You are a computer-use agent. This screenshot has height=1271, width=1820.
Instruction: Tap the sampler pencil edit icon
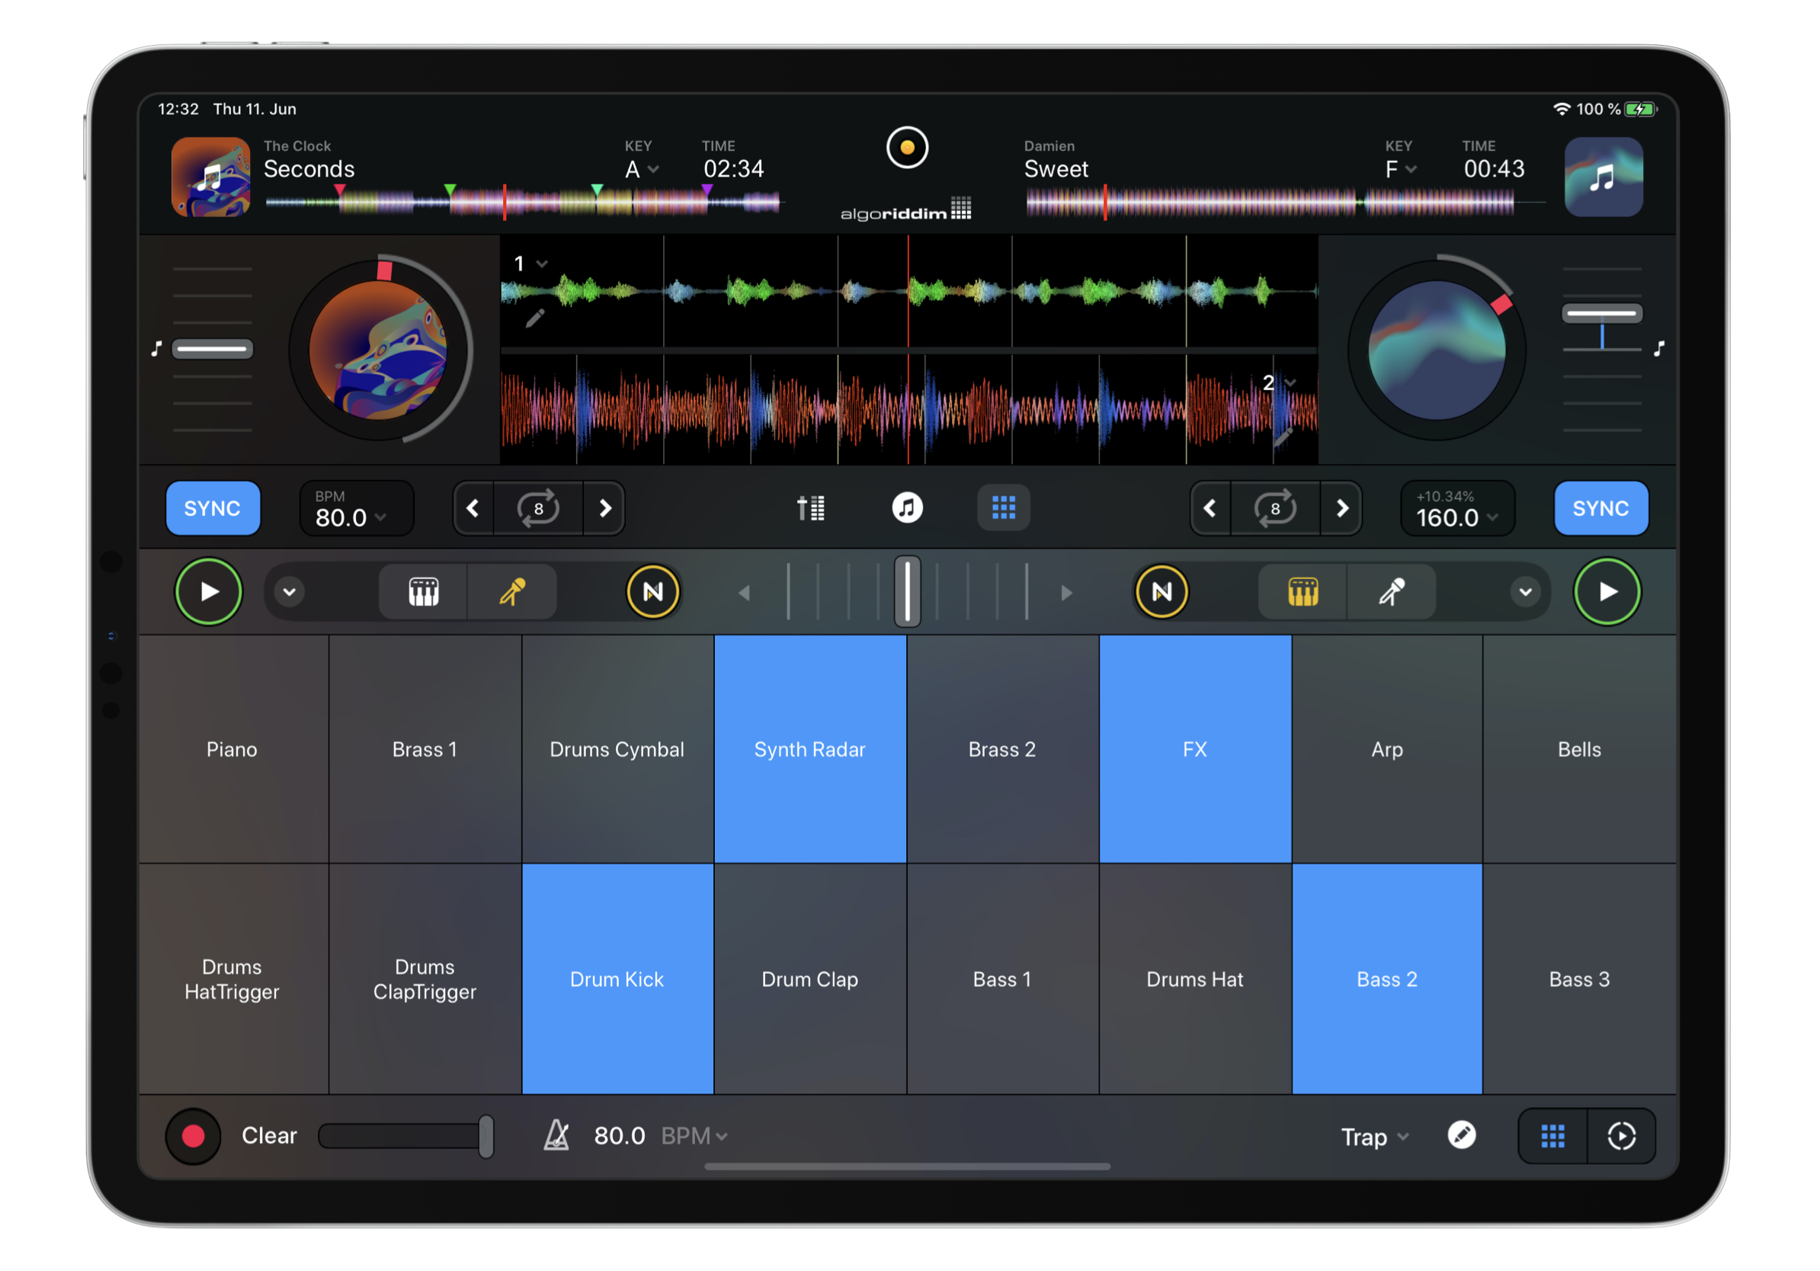(x=1461, y=1135)
